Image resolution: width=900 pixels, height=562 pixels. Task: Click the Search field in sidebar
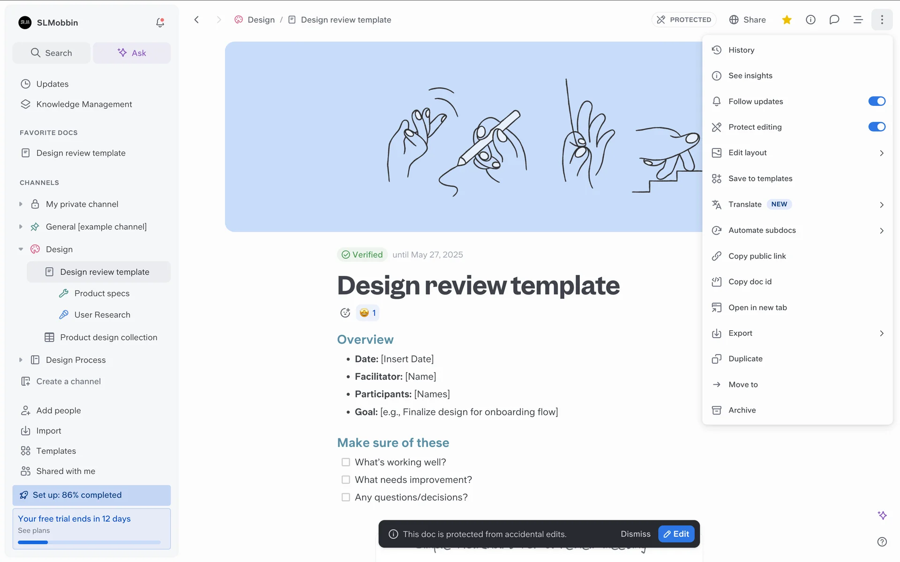tap(52, 53)
